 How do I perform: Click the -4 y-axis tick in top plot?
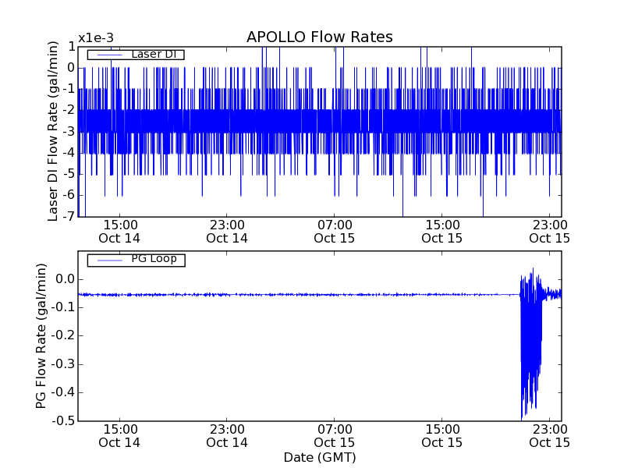pyautogui.click(x=69, y=152)
